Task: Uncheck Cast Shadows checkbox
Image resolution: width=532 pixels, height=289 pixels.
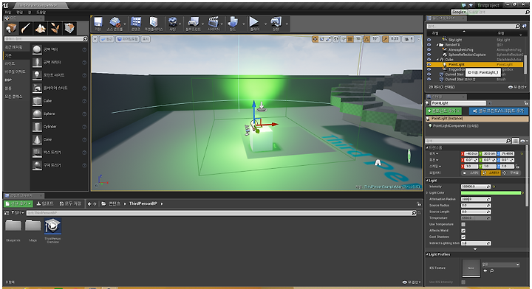Action: click(463, 237)
